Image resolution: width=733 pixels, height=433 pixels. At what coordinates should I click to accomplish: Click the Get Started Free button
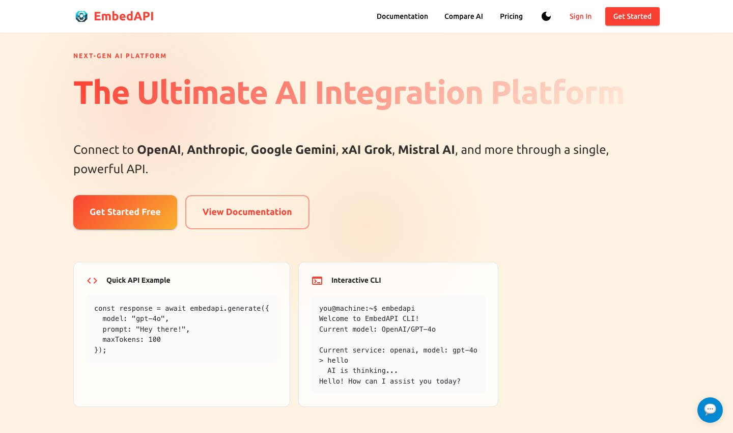[125, 212]
